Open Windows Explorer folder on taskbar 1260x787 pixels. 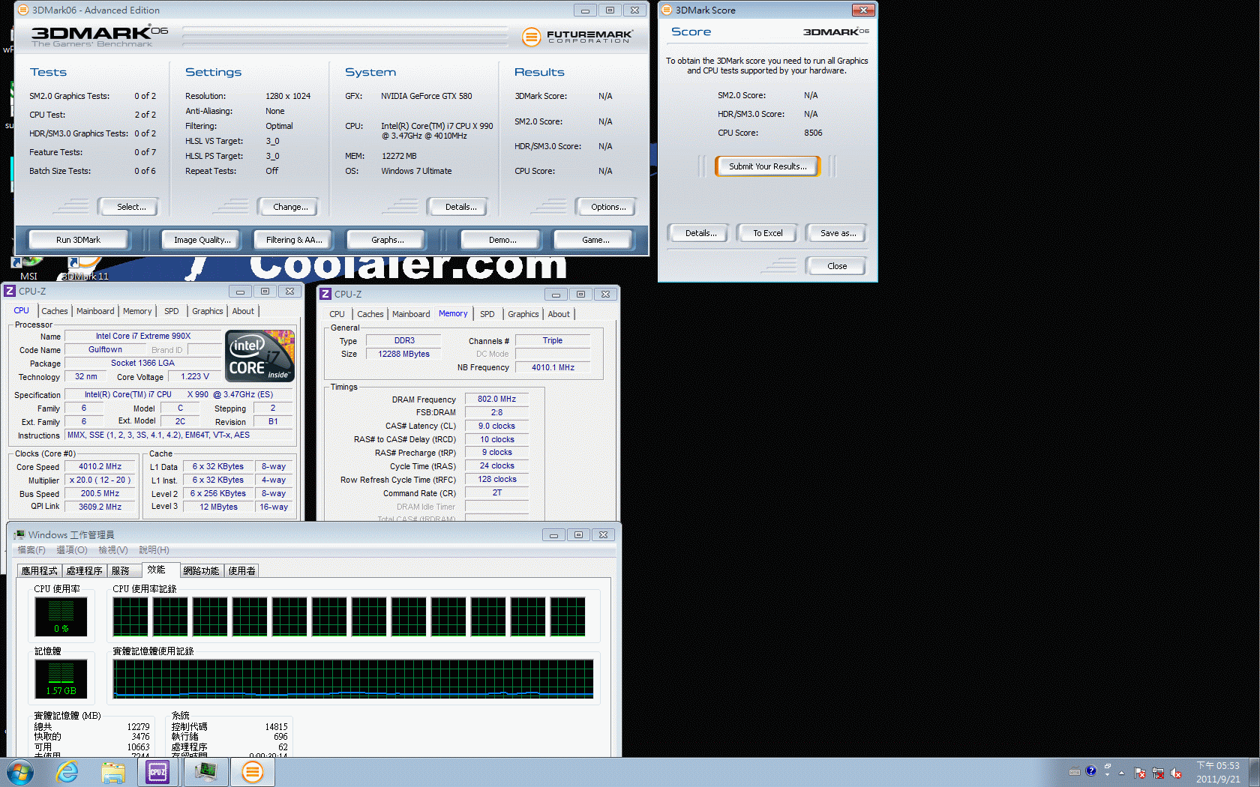coord(113,772)
